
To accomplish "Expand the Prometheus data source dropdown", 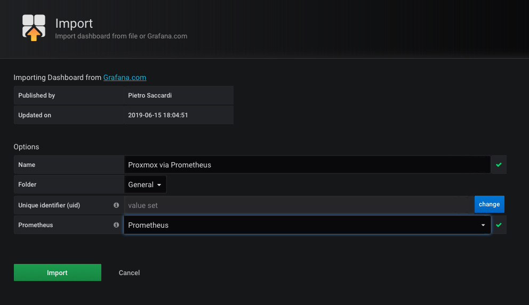I will tap(307, 225).
